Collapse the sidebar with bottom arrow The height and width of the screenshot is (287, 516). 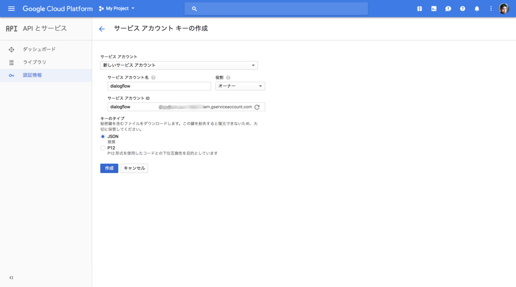click(11, 278)
